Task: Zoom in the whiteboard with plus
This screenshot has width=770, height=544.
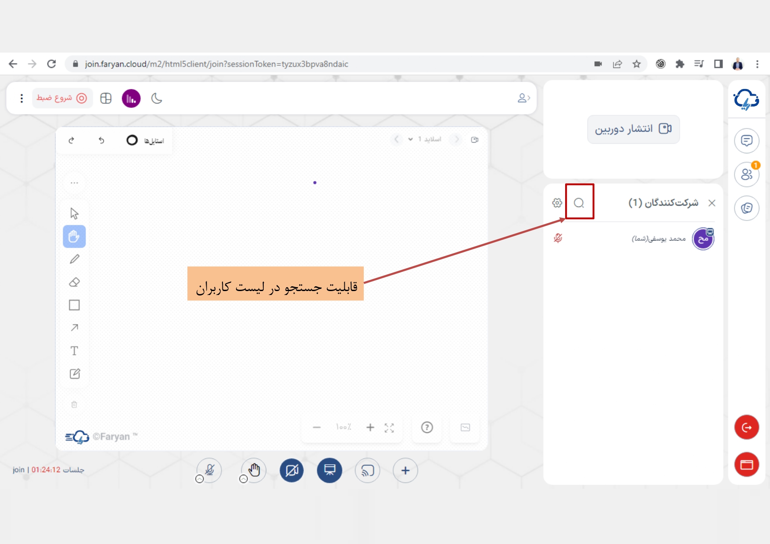Action: 370,427
